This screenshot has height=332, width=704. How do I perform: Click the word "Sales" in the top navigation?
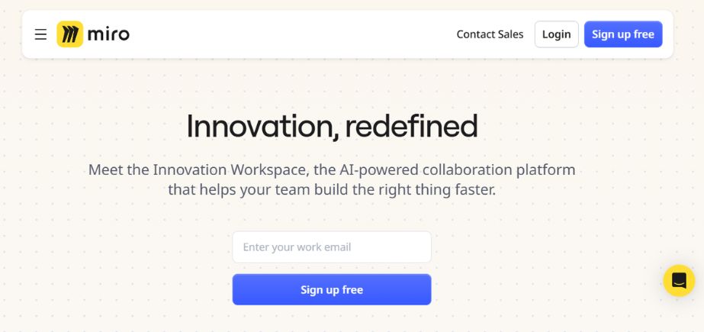(x=511, y=34)
